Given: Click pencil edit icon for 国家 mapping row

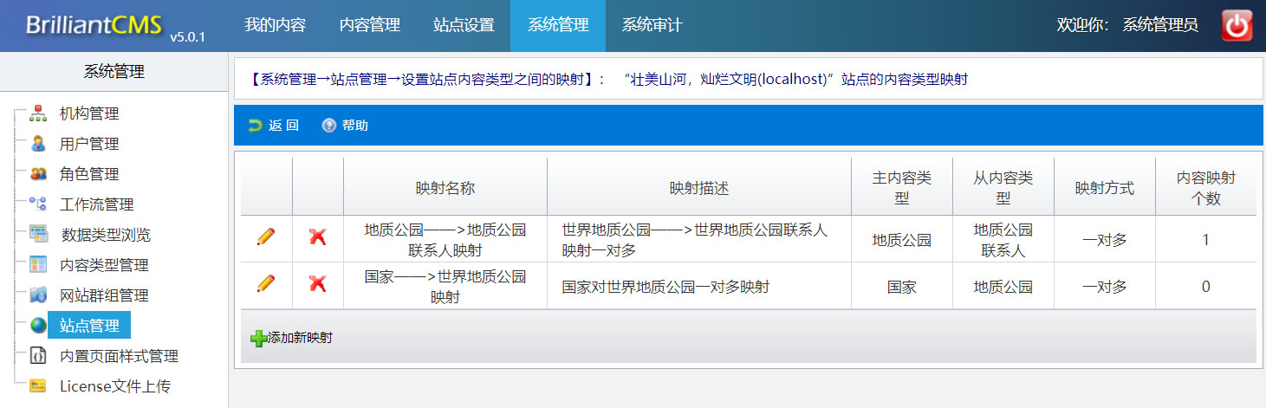Looking at the screenshot, I should pyautogui.click(x=266, y=283).
